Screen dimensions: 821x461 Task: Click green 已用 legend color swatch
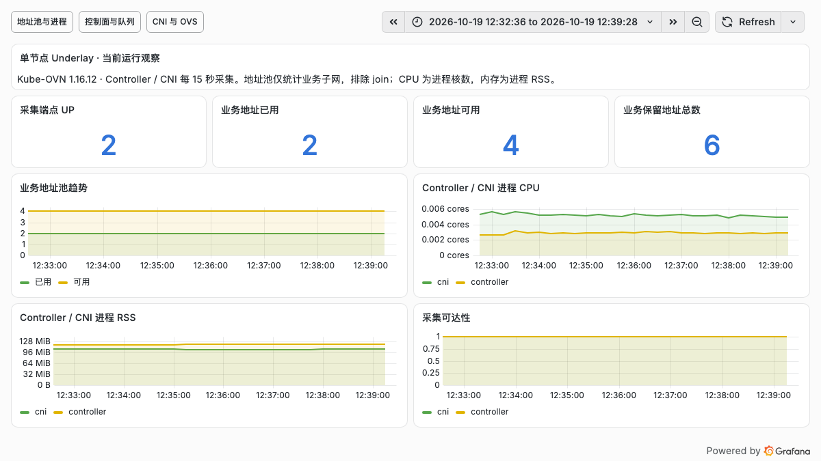pyautogui.click(x=25, y=282)
